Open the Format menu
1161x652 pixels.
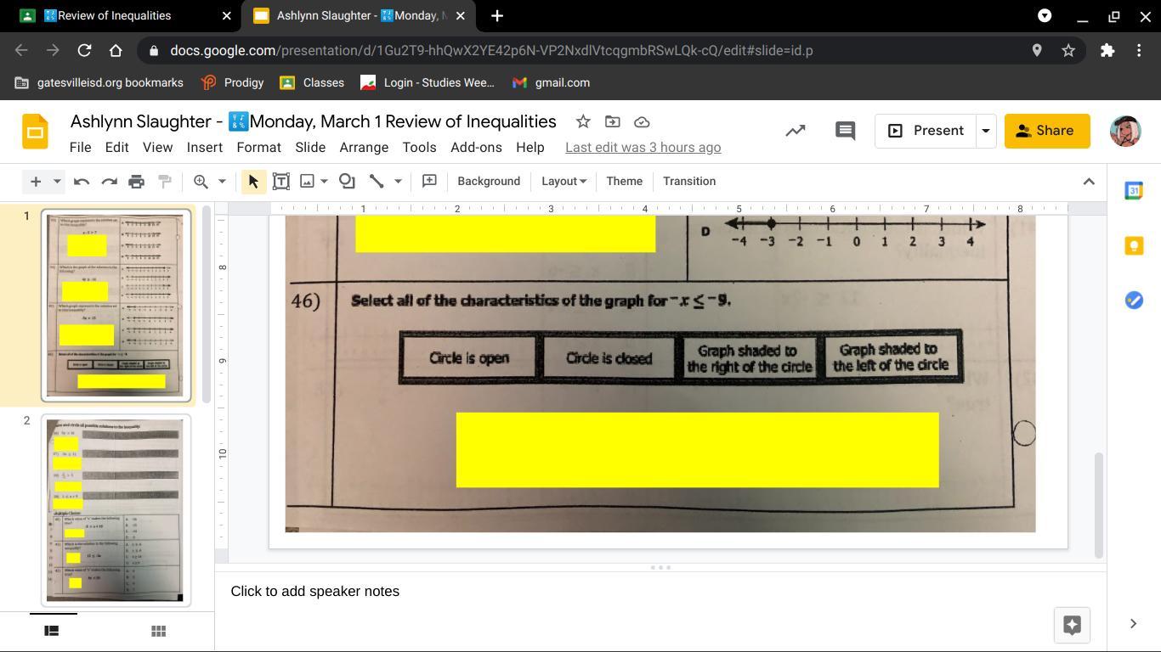[x=258, y=147]
